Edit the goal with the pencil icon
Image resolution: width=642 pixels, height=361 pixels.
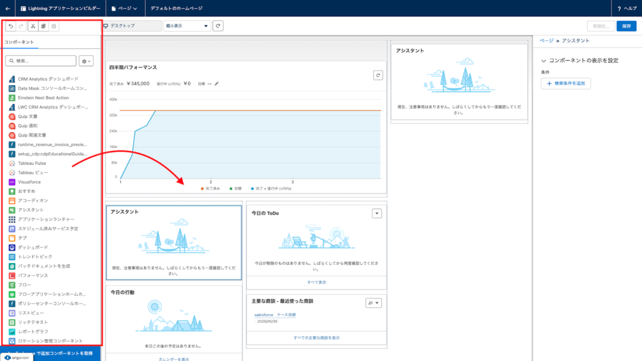click(x=216, y=83)
